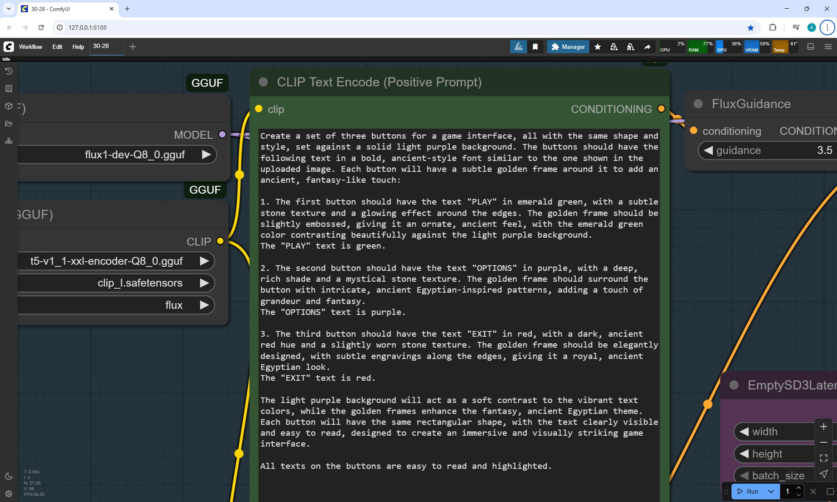Collapse the CLIP Text Encode node dot
The image size is (837, 502).
point(263,82)
